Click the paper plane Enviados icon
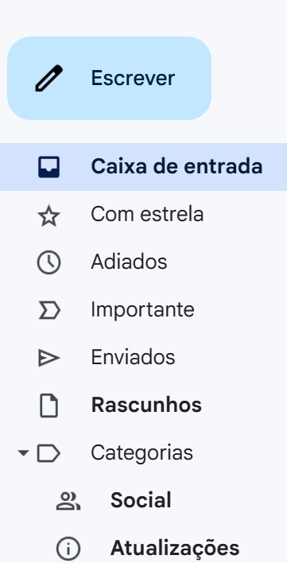The image size is (287, 563). [x=48, y=358]
